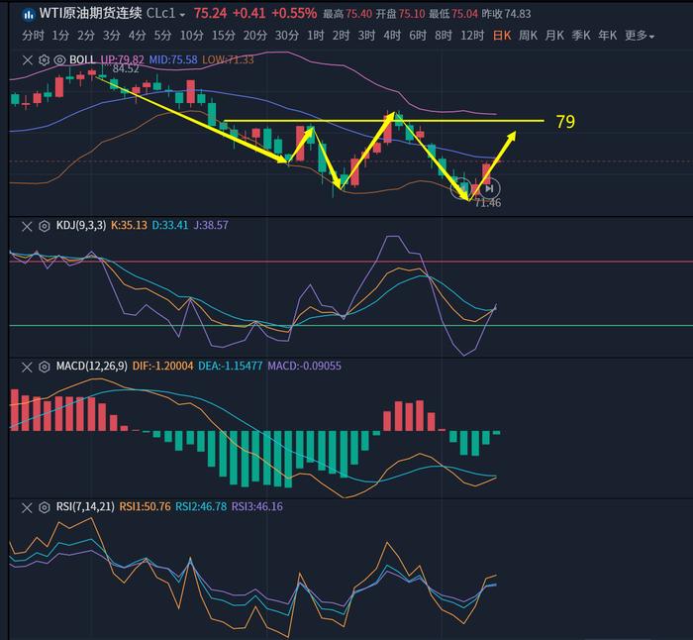The height and width of the screenshot is (640, 693).
Task: Switch to the 周K weekly chart tab
Action: point(527,36)
